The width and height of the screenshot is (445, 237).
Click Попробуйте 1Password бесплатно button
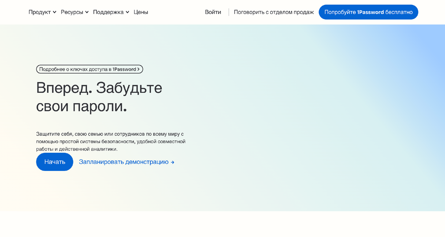coord(368,12)
